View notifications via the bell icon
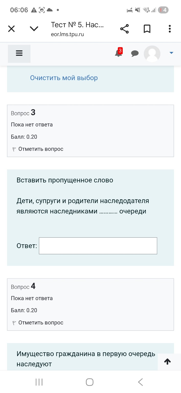This screenshot has height=393, width=181. tap(118, 54)
